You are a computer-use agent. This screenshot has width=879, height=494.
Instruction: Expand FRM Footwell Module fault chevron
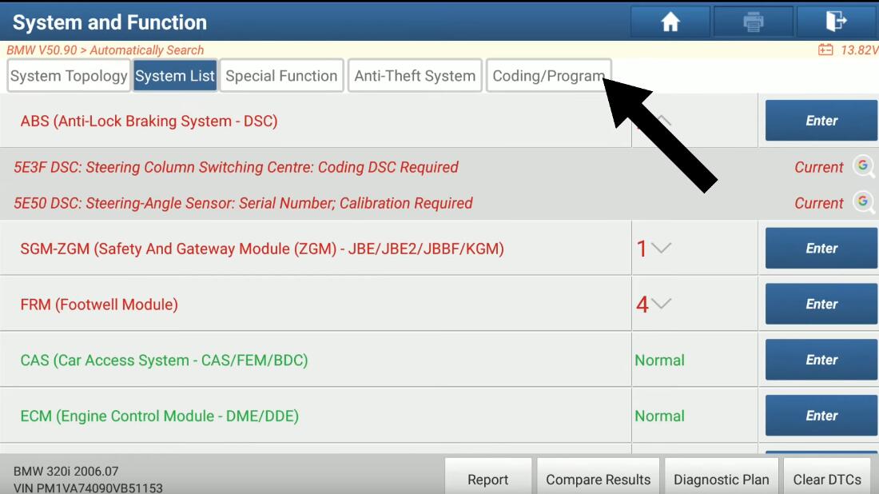coord(662,304)
